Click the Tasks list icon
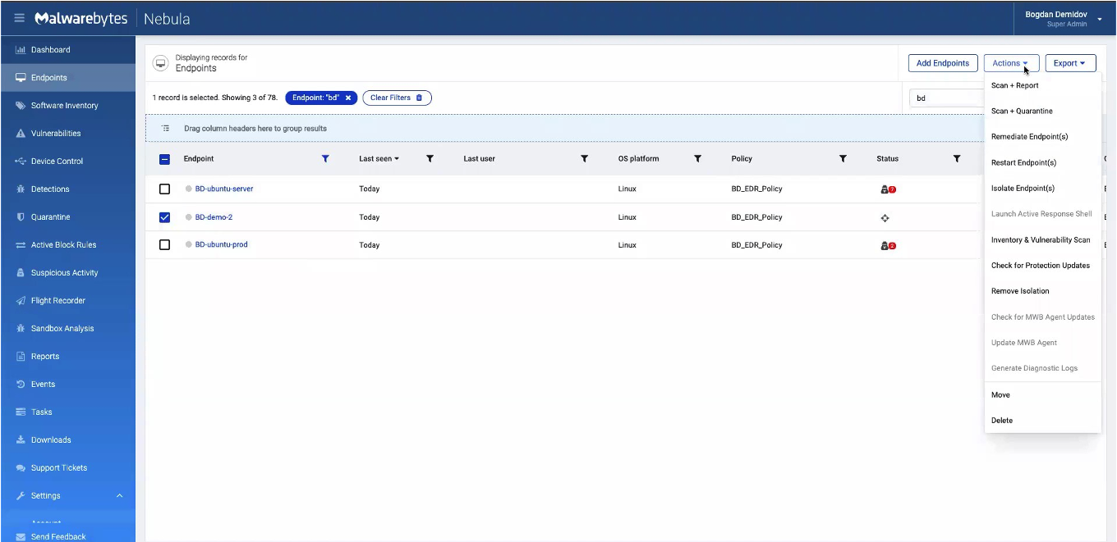Image resolution: width=1117 pixels, height=542 pixels. click(x=21, y=412)
